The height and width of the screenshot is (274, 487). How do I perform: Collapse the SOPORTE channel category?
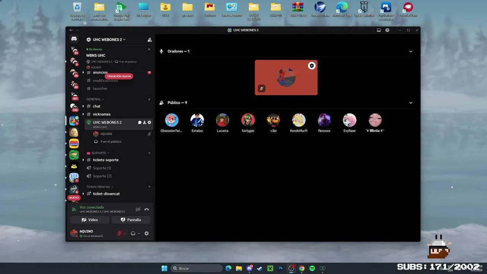(98, 153)
